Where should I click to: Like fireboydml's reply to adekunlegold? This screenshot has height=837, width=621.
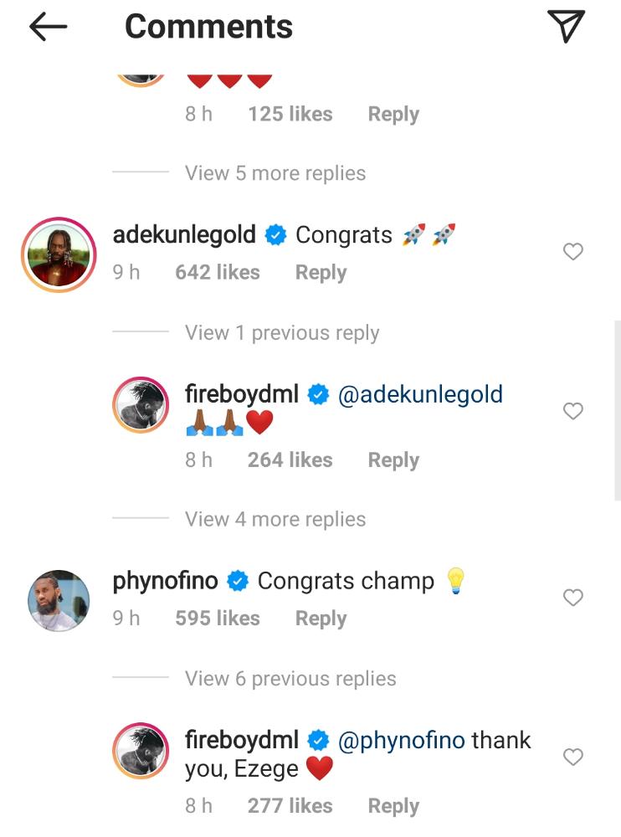click(x=572, y=411)
